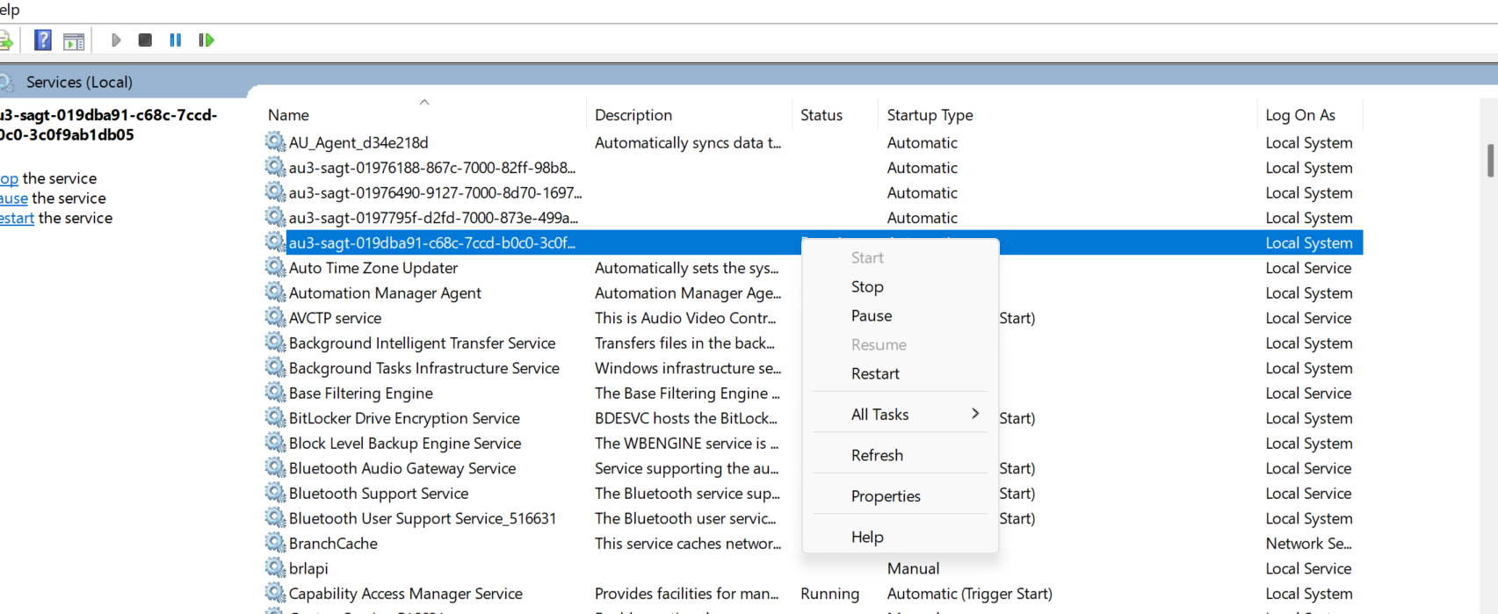Image resolution: width=1498 pixels, height=614 pixels.
Task: Click gear icon beside AVCTP service
Action: coord(275,317)
